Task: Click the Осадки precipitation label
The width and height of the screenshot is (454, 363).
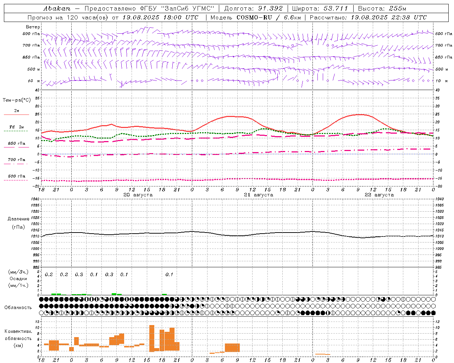Action: tap(18, 279)
